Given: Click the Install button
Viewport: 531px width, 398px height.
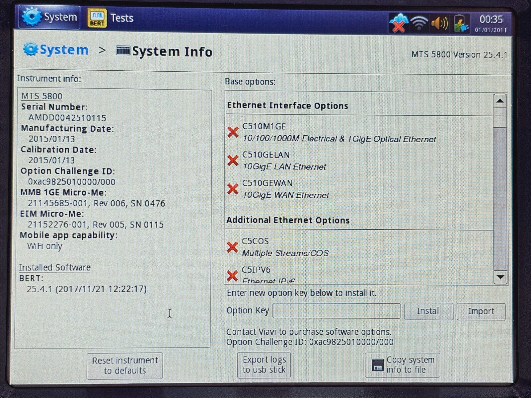Looking at the screenshot, I should (428, 311).
